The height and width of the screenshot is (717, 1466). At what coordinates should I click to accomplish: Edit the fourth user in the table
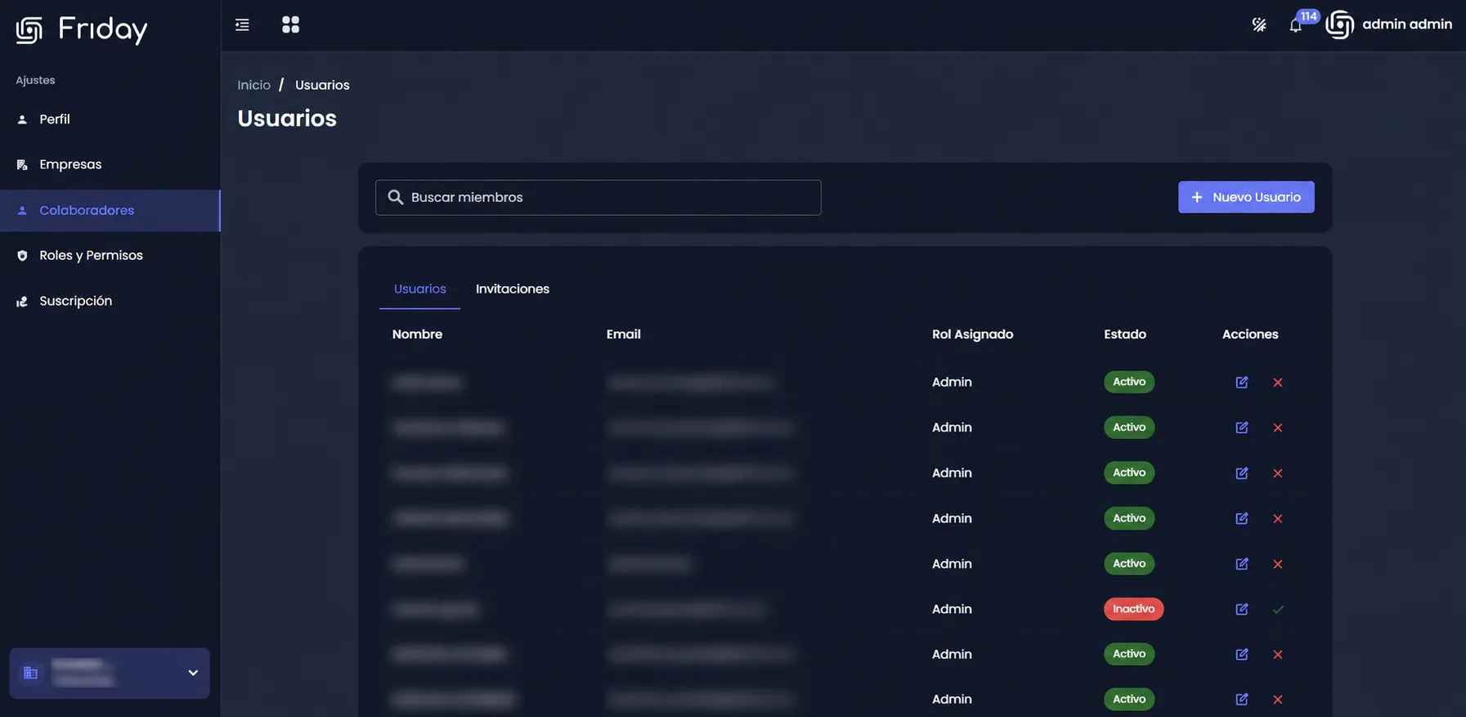(1241, 518)
